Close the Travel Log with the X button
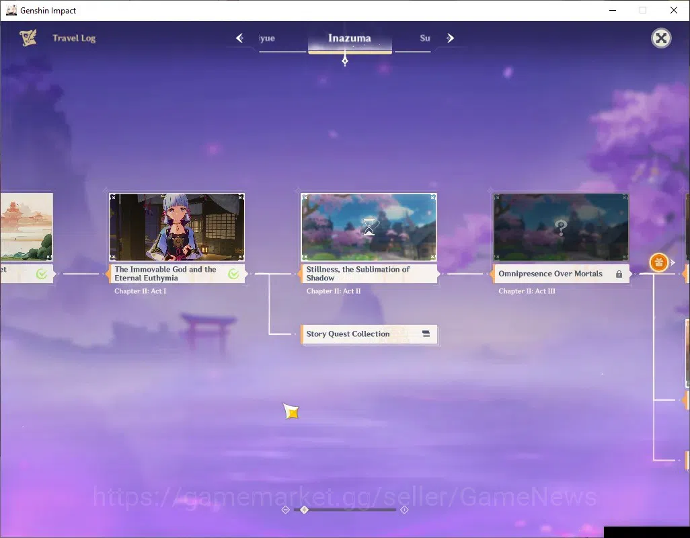This screenshot has height=538, width=690. click(x=661, y=38)
